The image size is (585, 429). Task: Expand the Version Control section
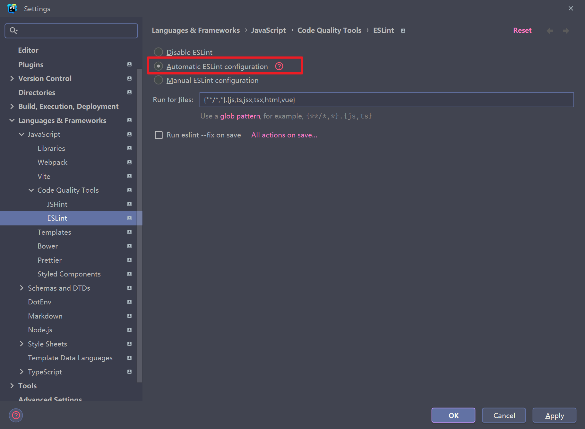(x=12, y=78)
